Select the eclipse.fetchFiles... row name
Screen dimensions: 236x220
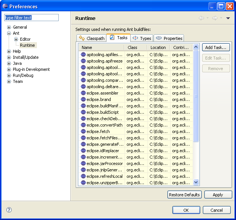[x=104, y=138]
